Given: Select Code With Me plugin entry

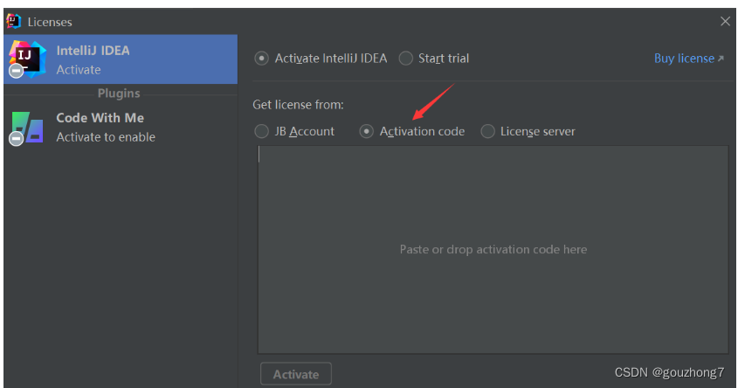Looking at the screenshot, I should (121, 128).
